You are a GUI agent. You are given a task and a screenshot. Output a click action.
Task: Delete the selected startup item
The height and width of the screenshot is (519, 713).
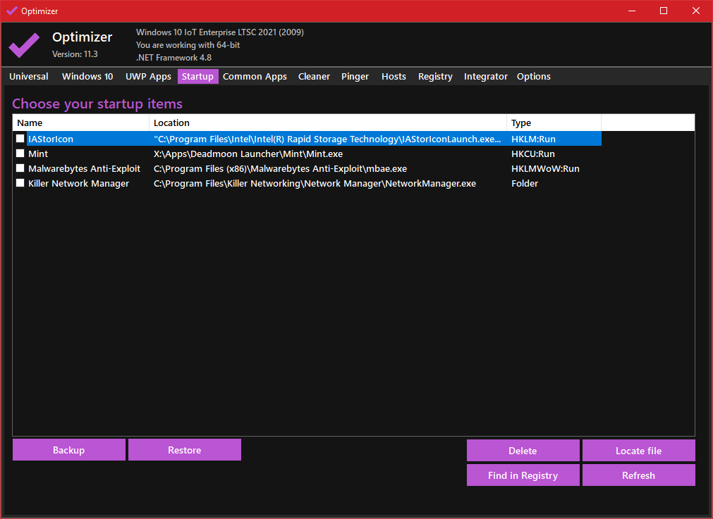pyautogui.click(x=523, y=451)
